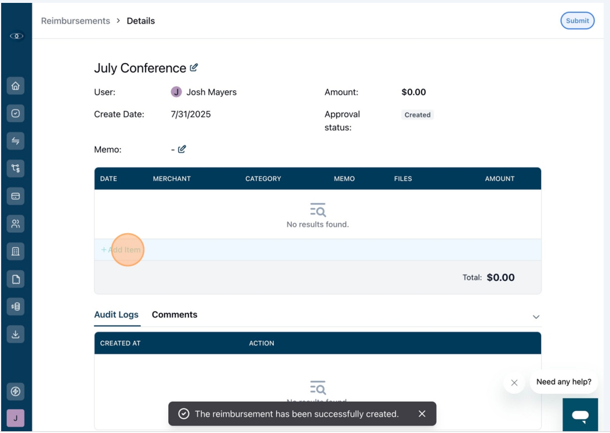Click the Josh Mayers user name
This screenshot has height=433, width=610.
[x=211, y=92]
